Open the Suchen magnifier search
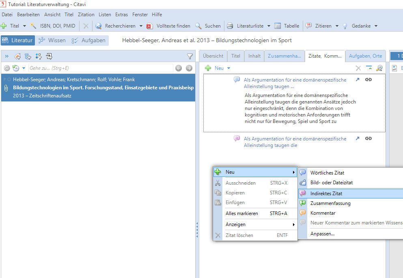Screen dimensions: 403x278 tap(208, 26)
